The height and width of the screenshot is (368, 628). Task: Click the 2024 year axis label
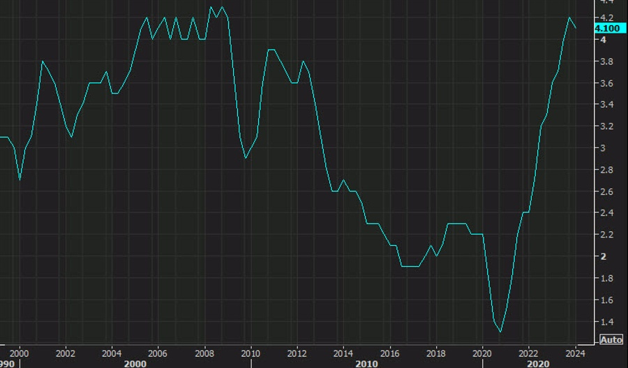tap(576, 353)
